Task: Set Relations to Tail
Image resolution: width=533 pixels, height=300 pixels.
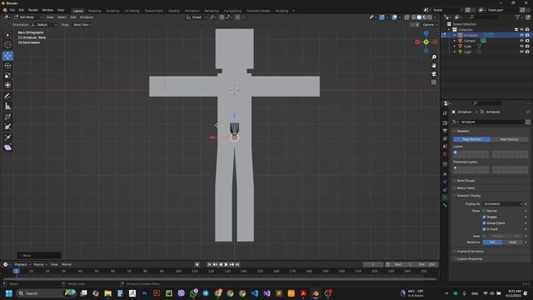Action: pyautogui.click(x=492, y=242)
